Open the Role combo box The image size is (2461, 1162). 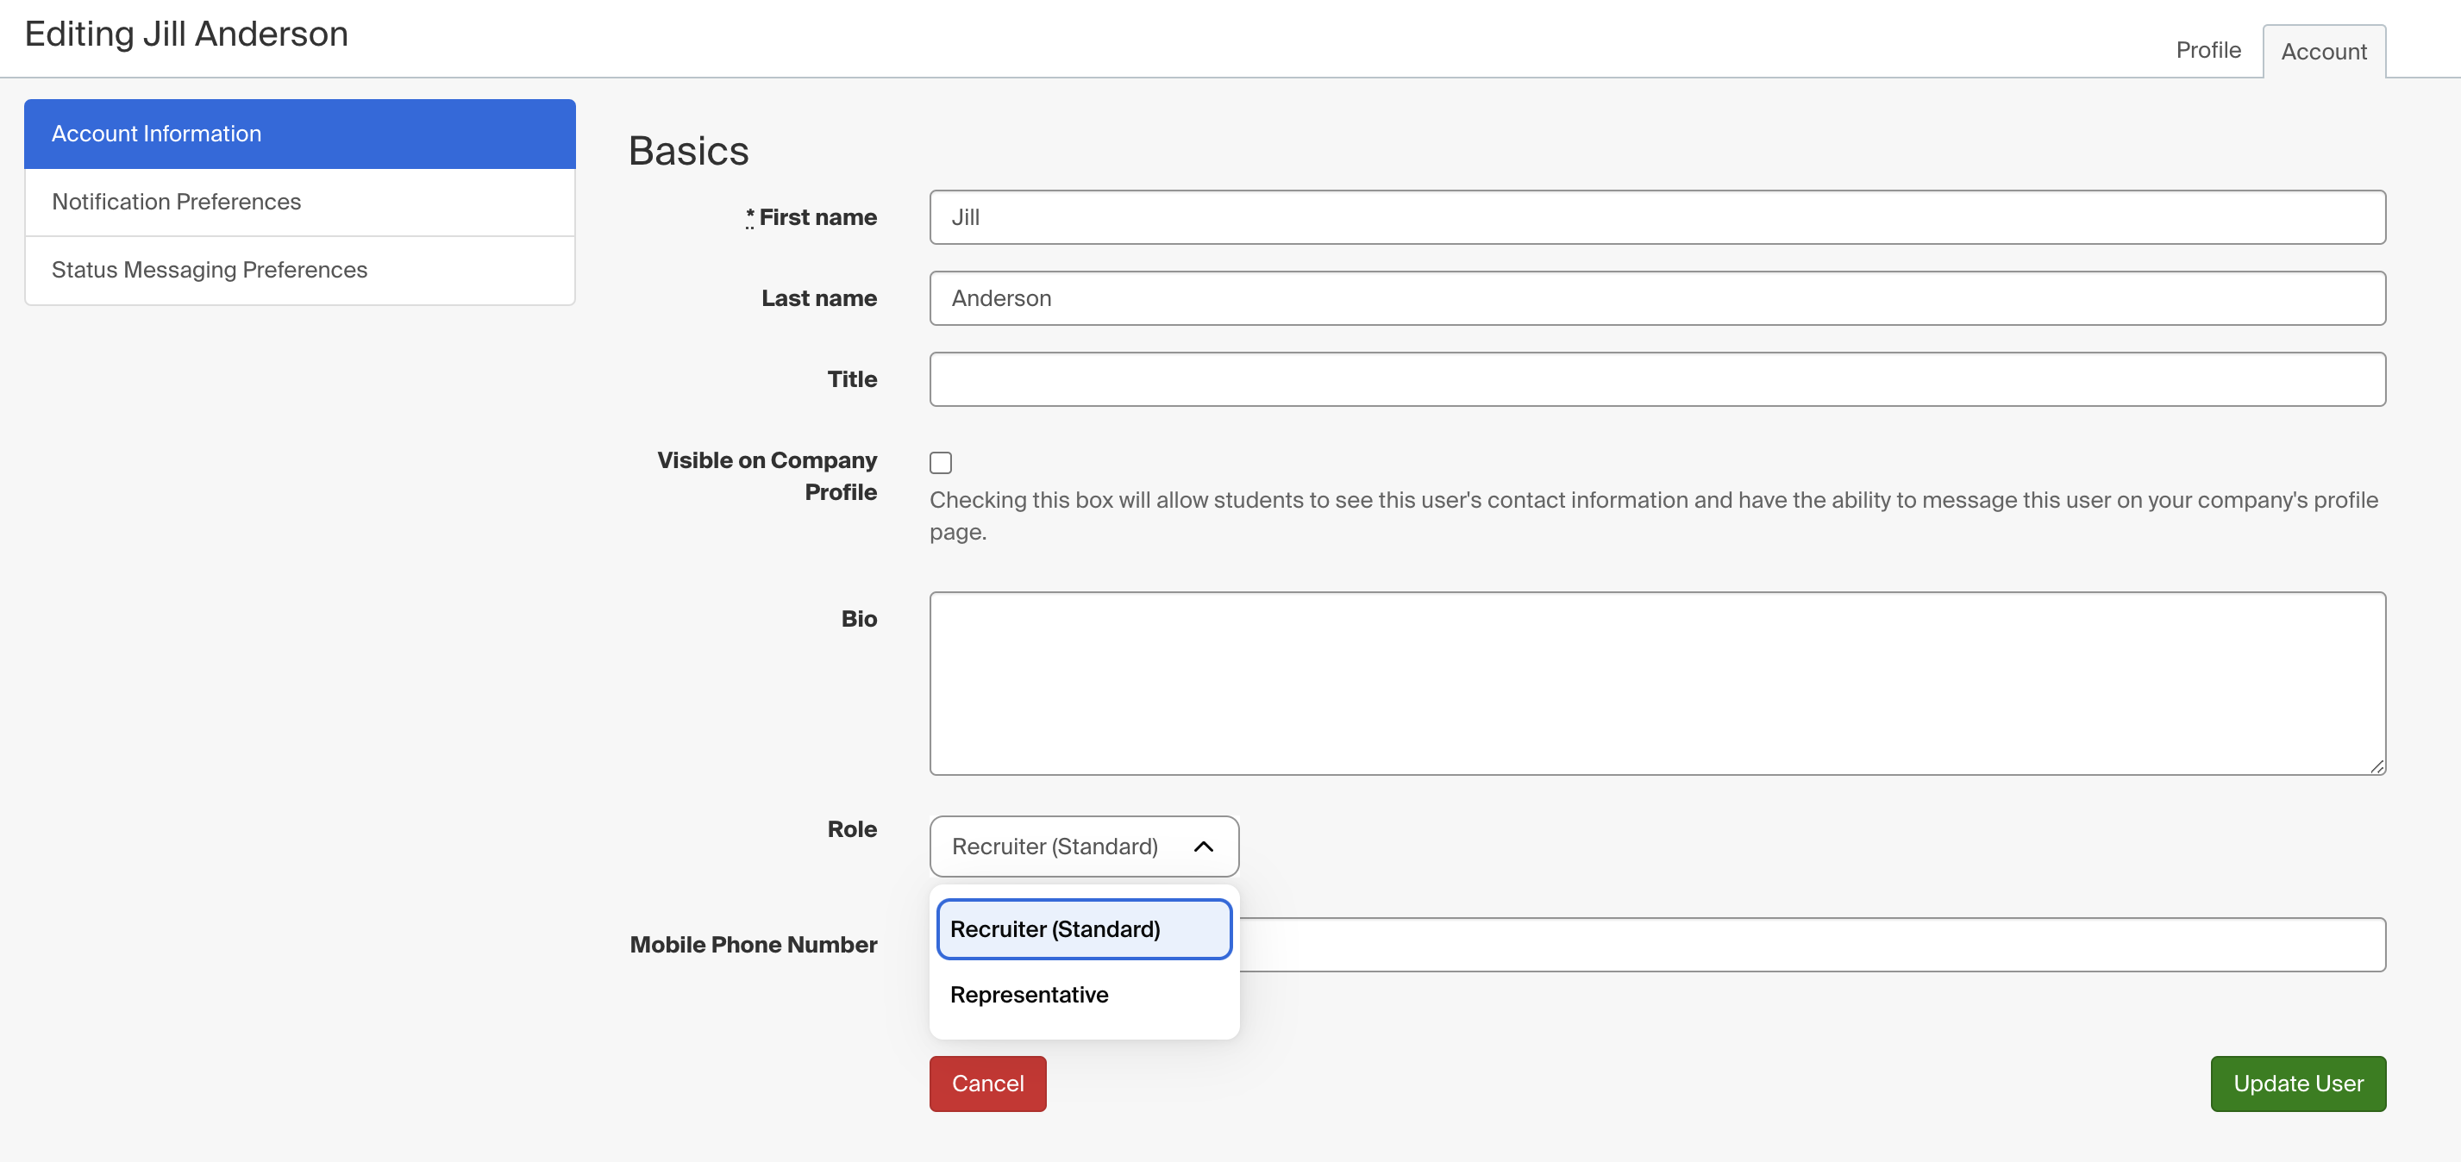point(1083,846)
